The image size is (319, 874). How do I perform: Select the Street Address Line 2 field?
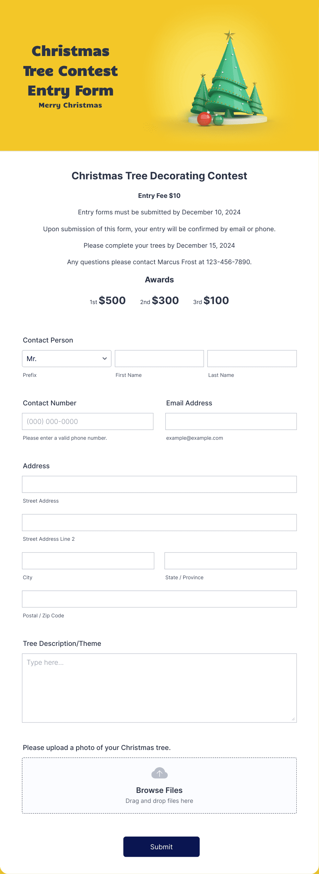tap(159, 522)
